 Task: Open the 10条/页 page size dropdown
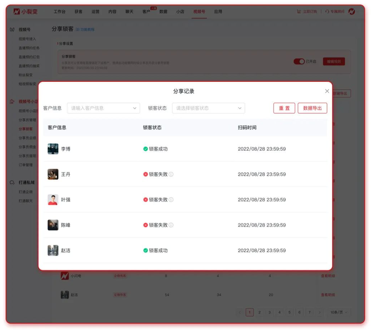(338, 312)
